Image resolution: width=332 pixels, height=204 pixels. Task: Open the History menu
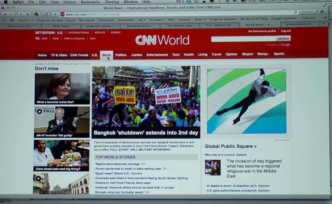point(70,2)
